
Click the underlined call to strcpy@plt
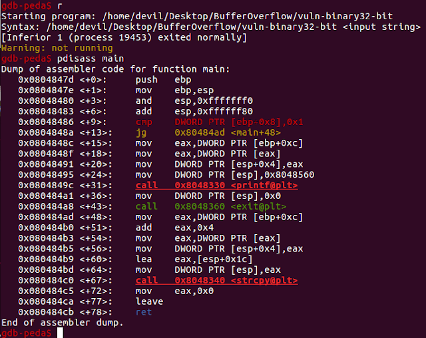216,280
